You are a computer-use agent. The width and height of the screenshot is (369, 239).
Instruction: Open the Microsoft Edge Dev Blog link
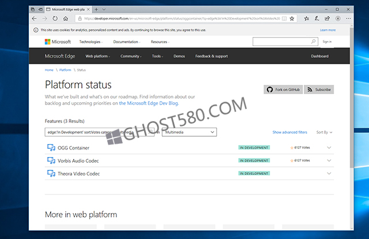click(x=149, y=103)
